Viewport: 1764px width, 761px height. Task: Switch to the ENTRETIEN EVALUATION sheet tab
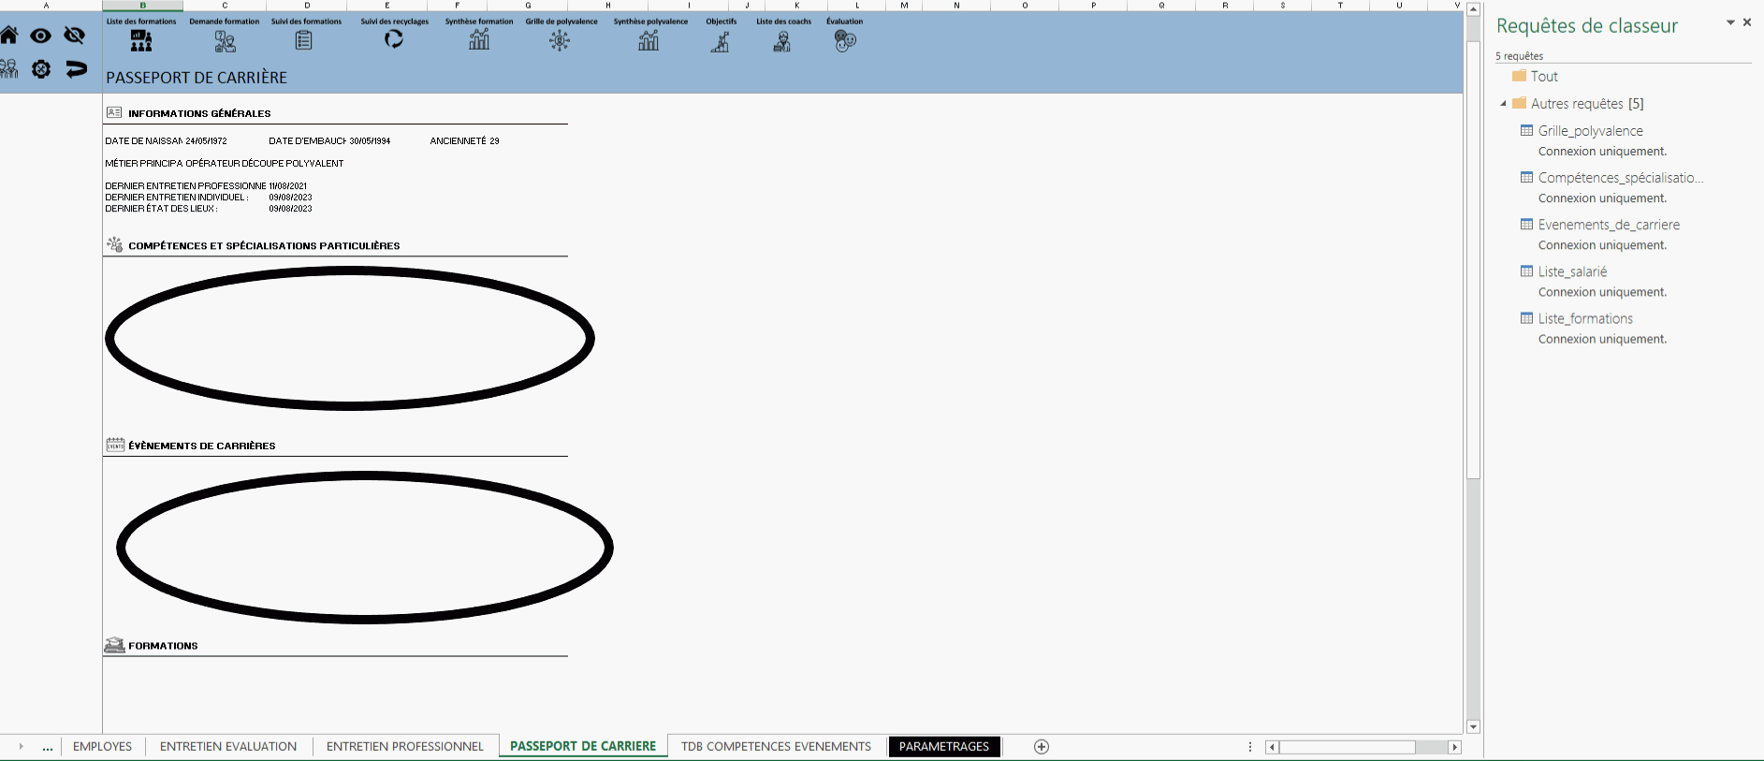(228, 746)
